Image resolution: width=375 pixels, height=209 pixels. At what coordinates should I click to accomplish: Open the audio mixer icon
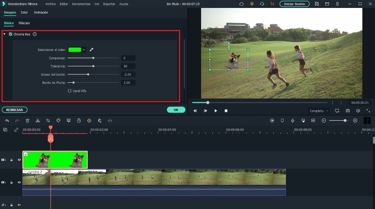(x=303, y=121)
